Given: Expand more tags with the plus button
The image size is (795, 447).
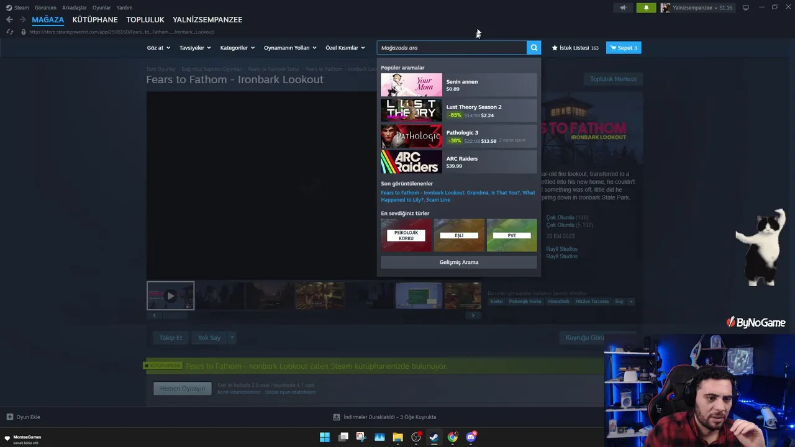Looking at the screenshot, I should (630, 302).
